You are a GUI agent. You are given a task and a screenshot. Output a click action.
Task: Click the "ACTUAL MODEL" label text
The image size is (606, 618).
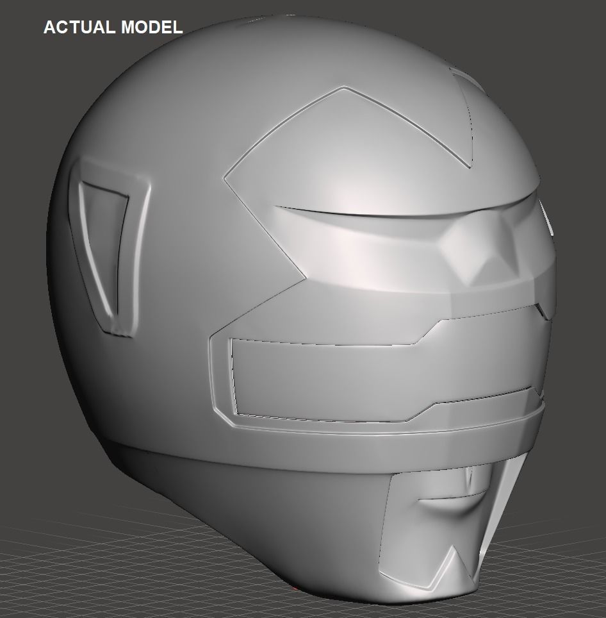[x=113, y=27]
